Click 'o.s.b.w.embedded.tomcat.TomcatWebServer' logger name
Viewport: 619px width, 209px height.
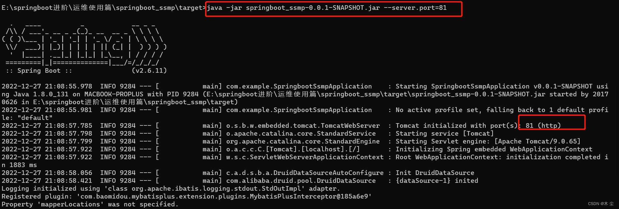click(x=303, y=125)
